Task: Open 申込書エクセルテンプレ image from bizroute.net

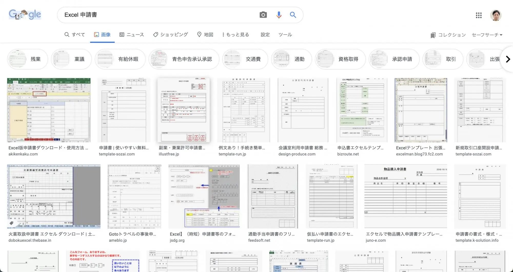Action: click(362, 110)
